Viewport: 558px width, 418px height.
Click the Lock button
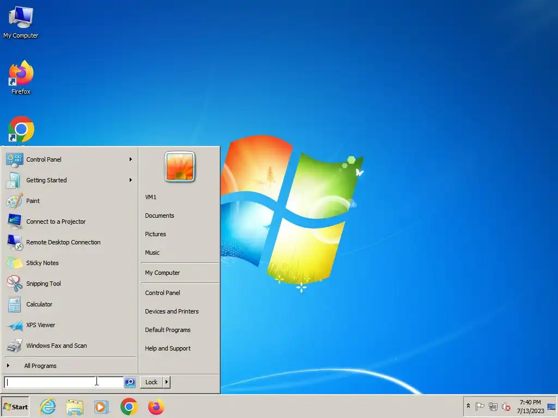[x=151, y=382]
